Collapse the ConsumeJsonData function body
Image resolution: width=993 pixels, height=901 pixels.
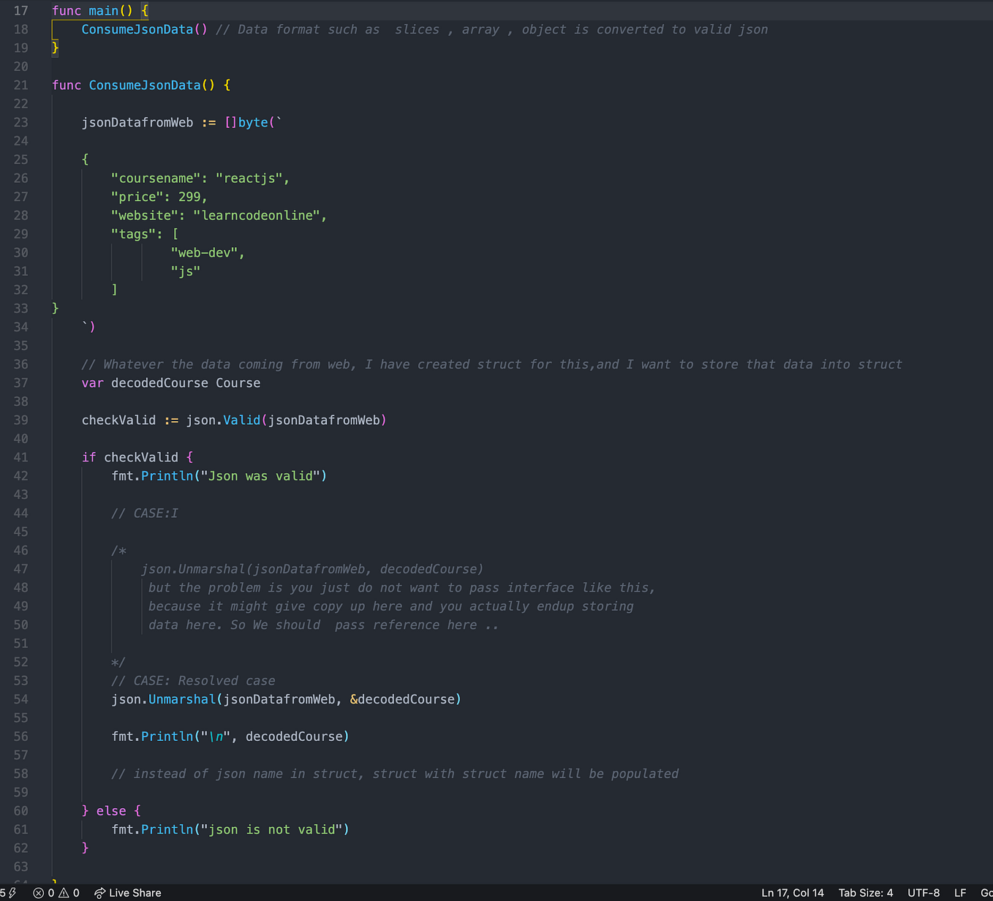40,85
